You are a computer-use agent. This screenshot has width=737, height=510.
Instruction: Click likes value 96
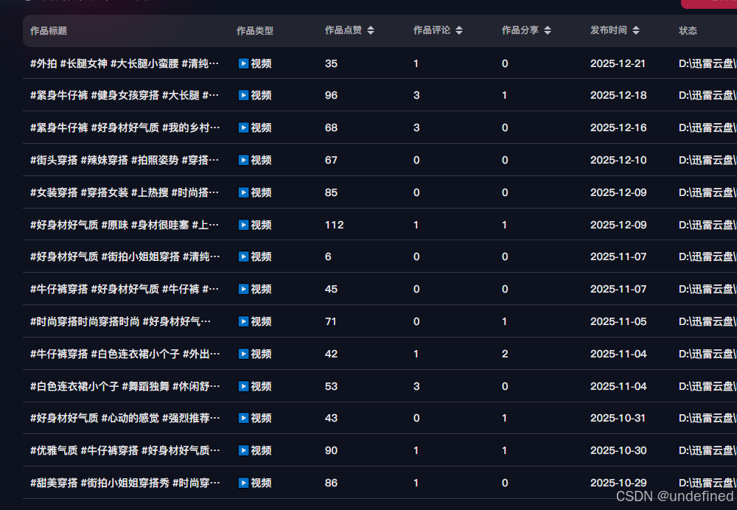click(x=331, y=95)
